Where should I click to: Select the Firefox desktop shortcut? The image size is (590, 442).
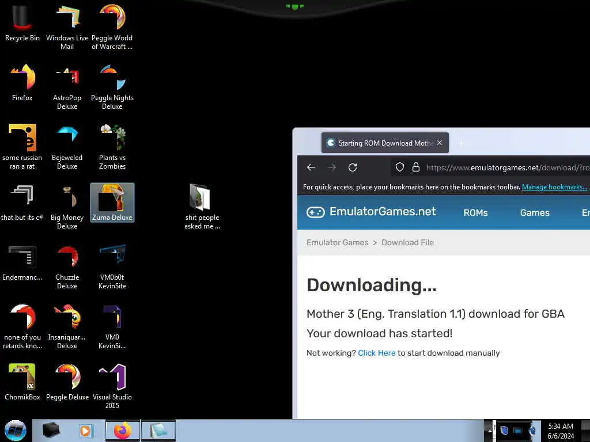(22, 83)
